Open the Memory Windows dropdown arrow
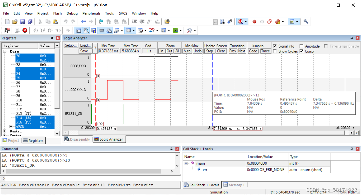This screenshot has height=195, width=361. pyautogui.click(x=134, y=31)
